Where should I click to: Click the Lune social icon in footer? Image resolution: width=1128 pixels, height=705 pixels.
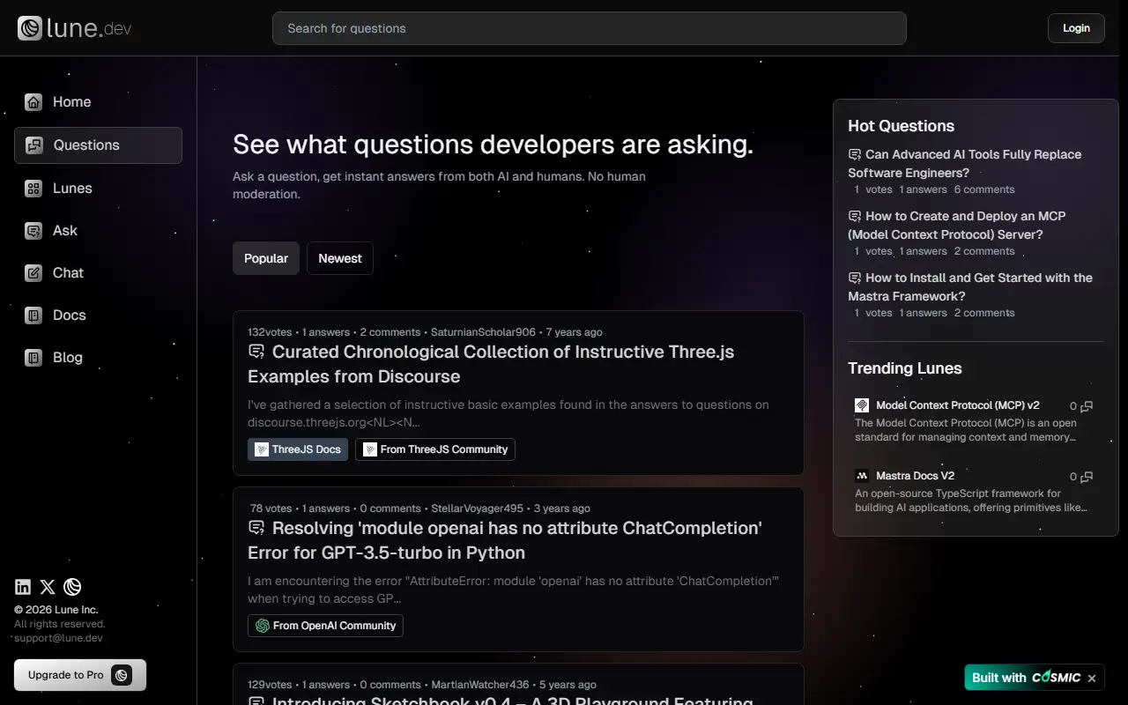72,587
